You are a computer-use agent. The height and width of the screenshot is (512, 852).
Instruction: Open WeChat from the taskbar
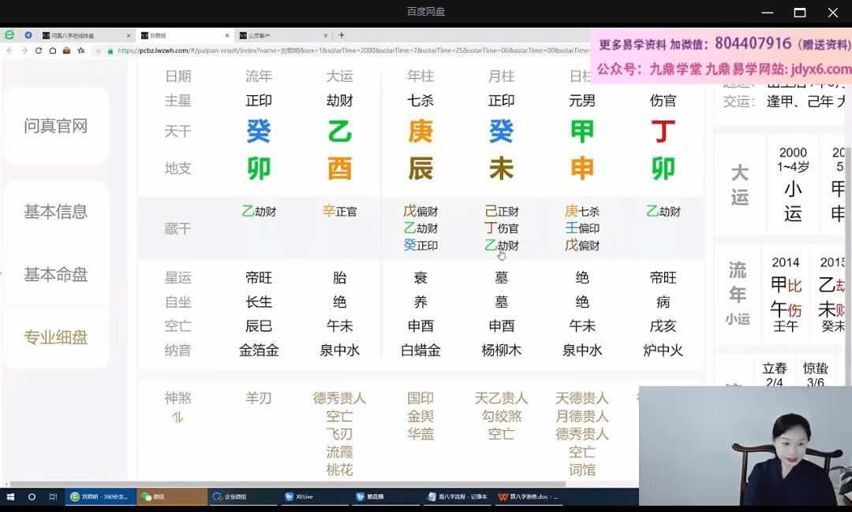[x=172, y=497]
